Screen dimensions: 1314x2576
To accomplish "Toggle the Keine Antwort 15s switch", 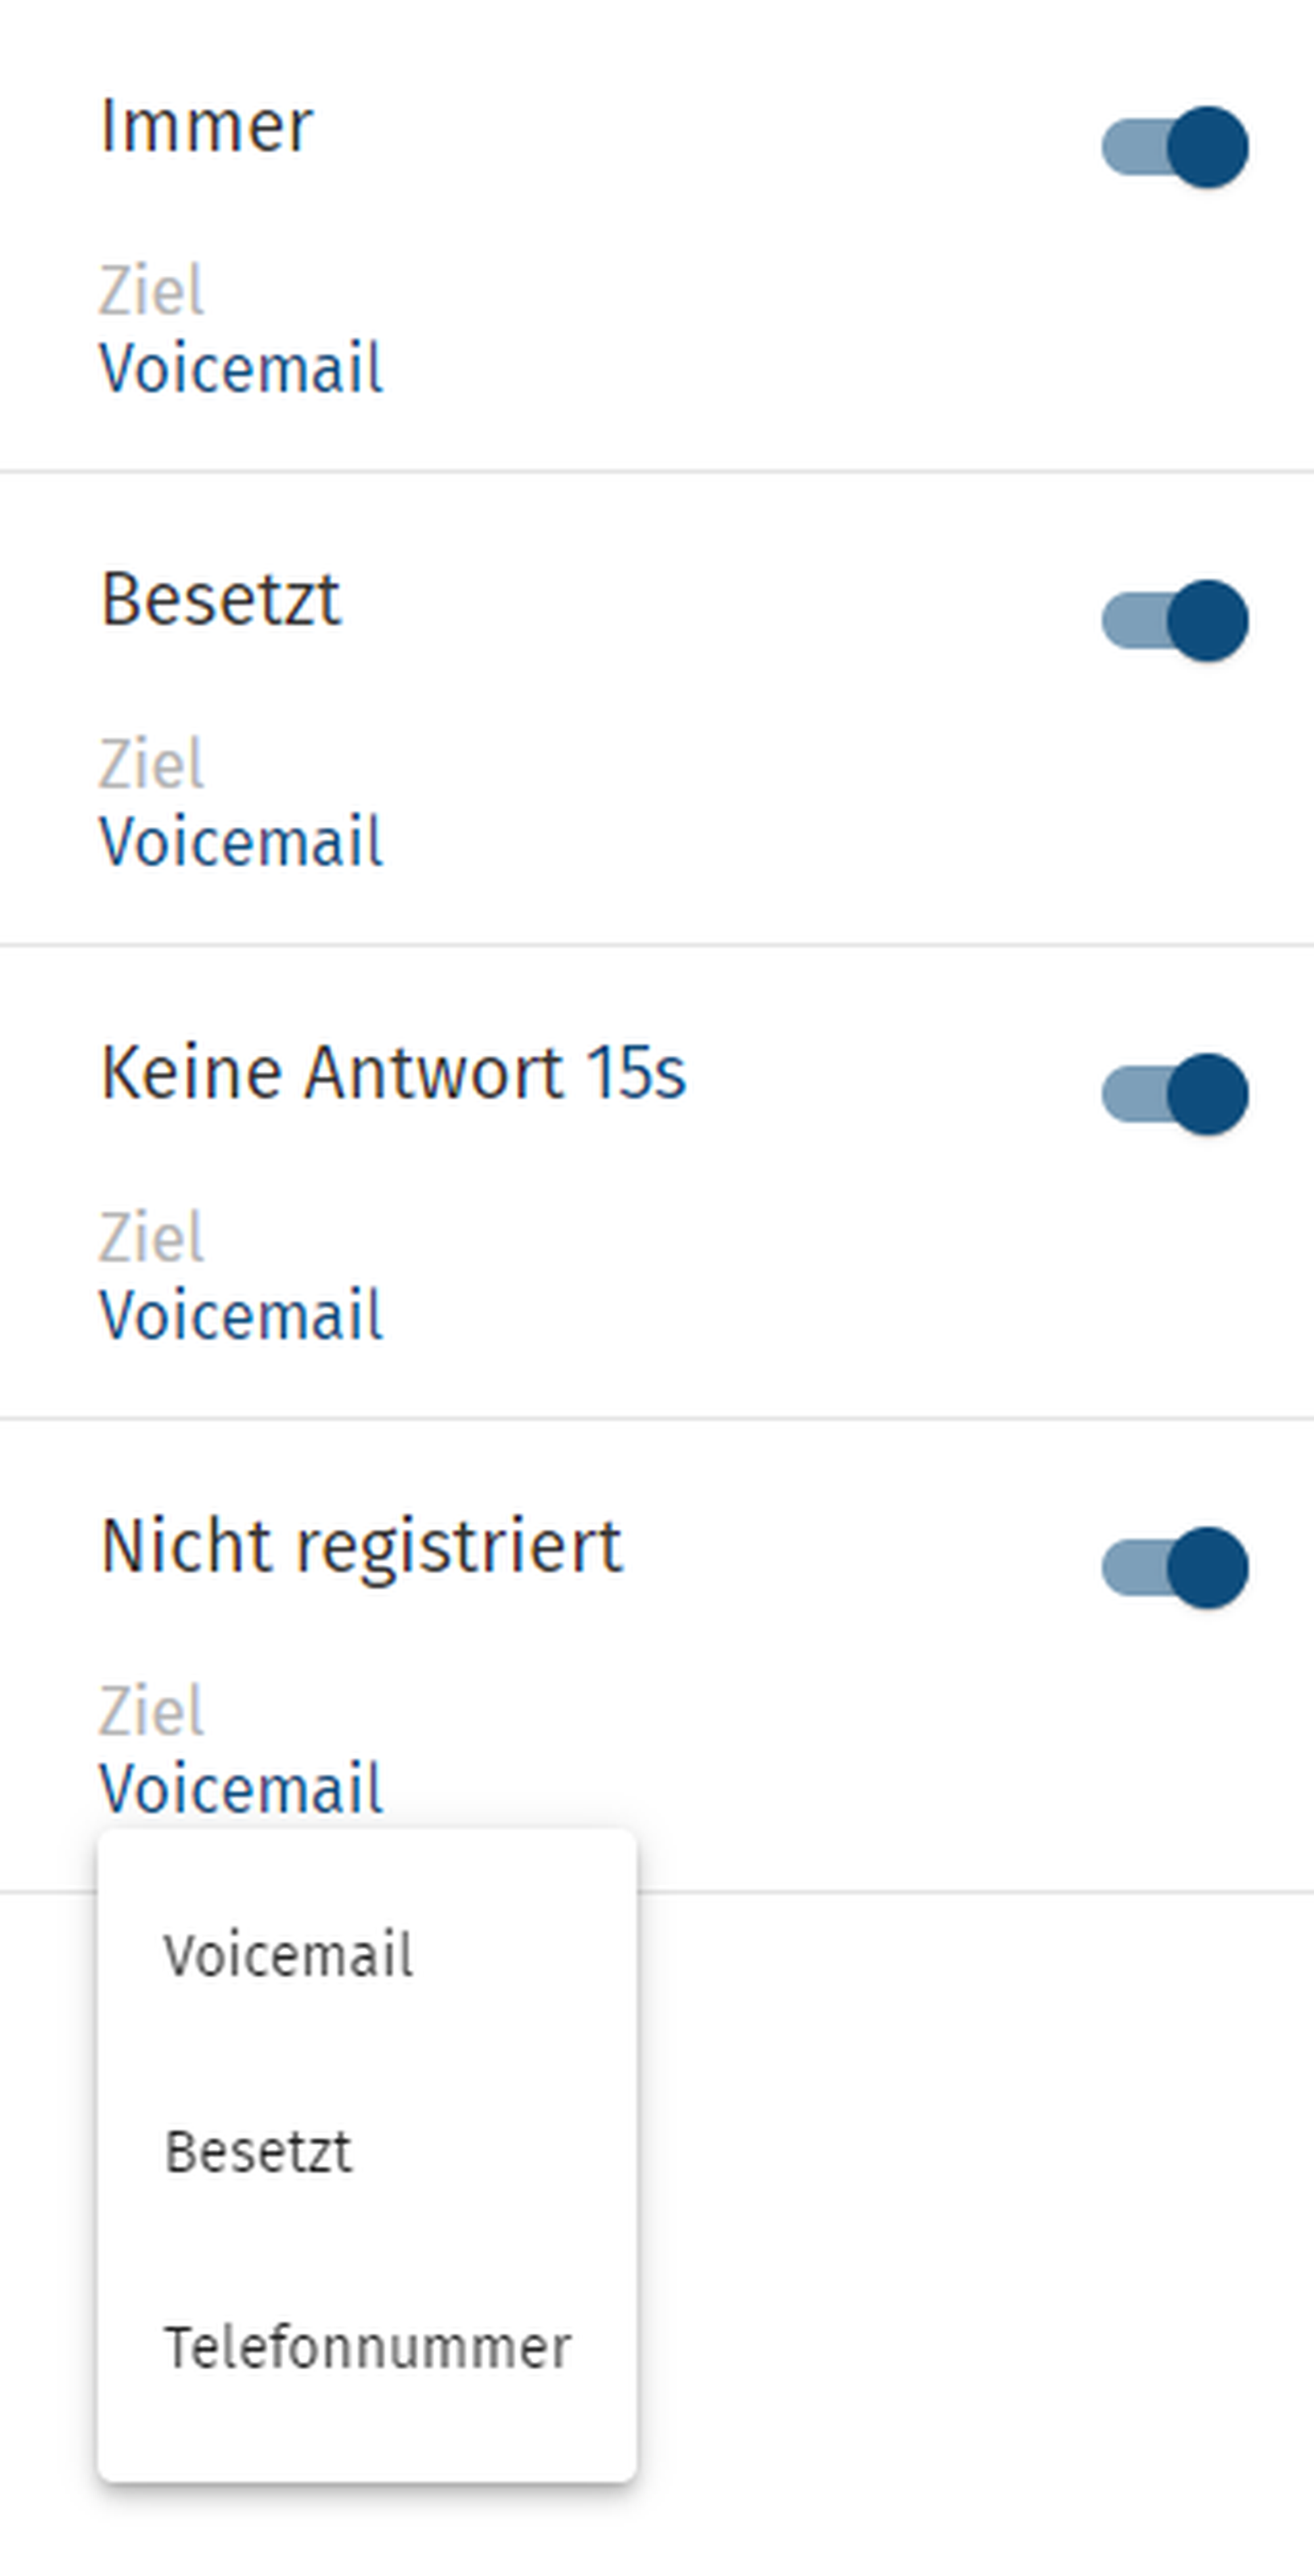I will 1175,1094.
